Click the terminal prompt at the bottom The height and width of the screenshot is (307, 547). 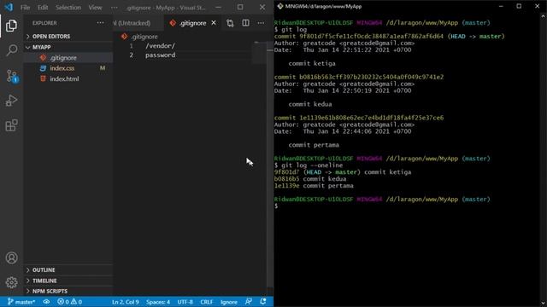click(276, 206)
